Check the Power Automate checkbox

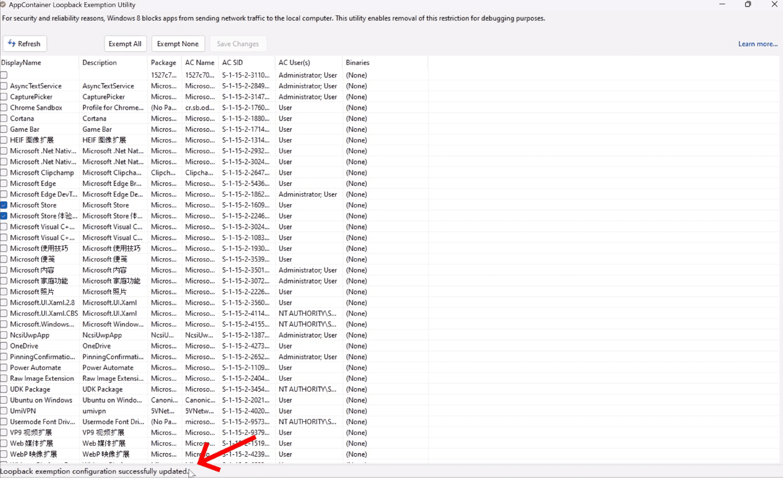tap(4, 368)
